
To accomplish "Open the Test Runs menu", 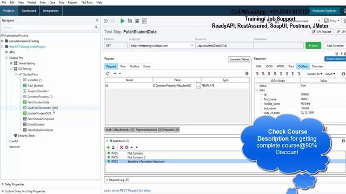I will tap(86, 2).
